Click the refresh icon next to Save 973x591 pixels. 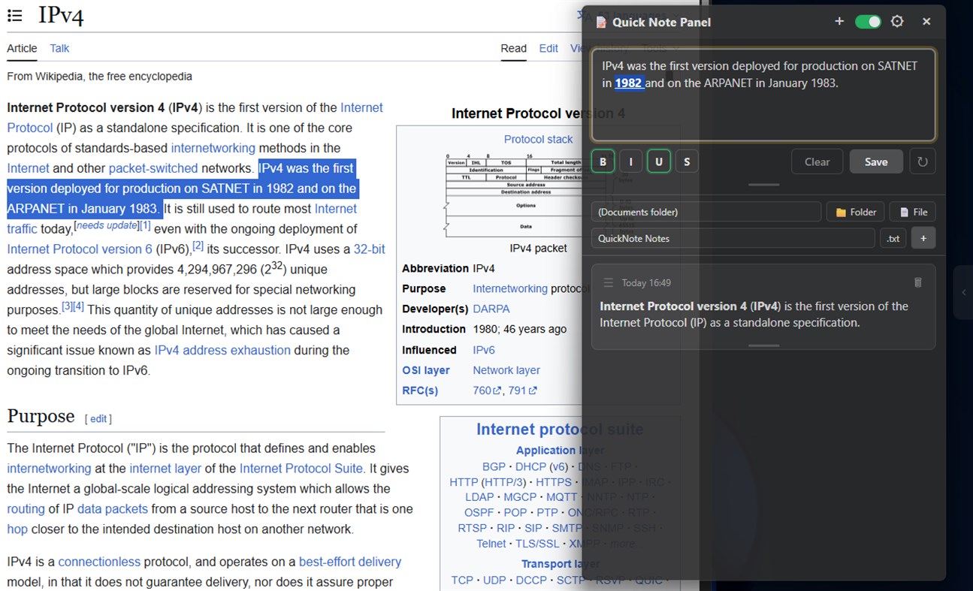923,161
